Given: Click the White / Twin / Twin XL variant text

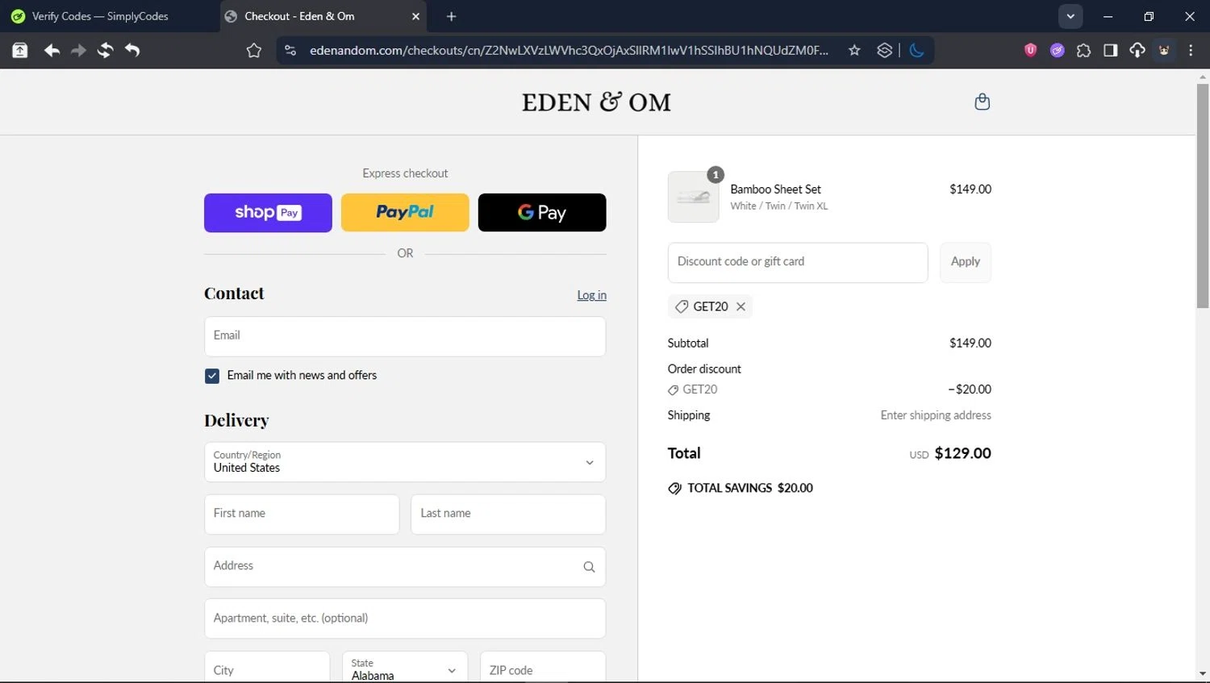Looking at the screenshot, I should 779,206.
